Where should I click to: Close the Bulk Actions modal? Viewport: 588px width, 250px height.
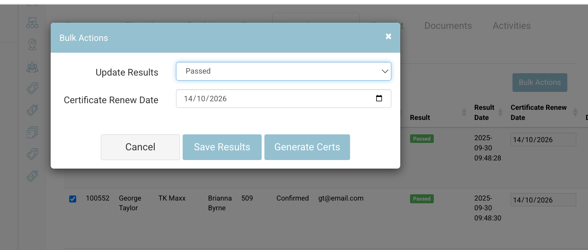point(388,36)
